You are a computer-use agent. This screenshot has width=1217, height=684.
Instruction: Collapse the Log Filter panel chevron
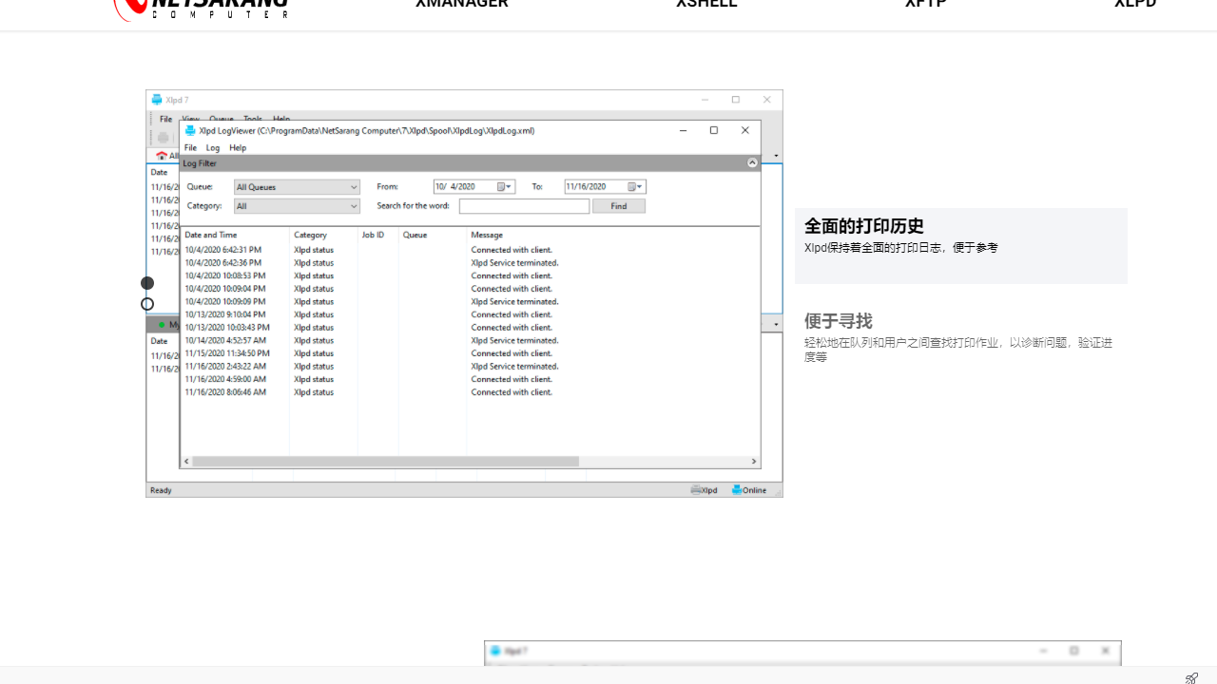pyautogui.click(x=752, y=162)
